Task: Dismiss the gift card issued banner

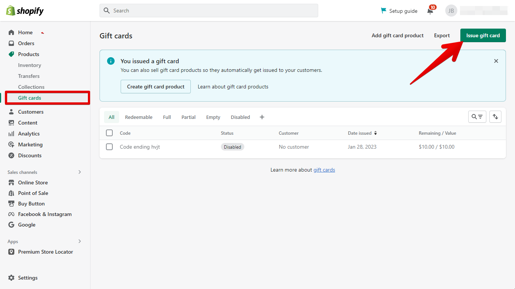Action: [x=496, y=61]
